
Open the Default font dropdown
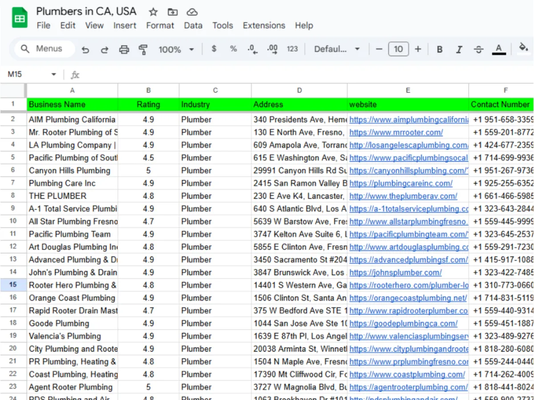(337, 49)
